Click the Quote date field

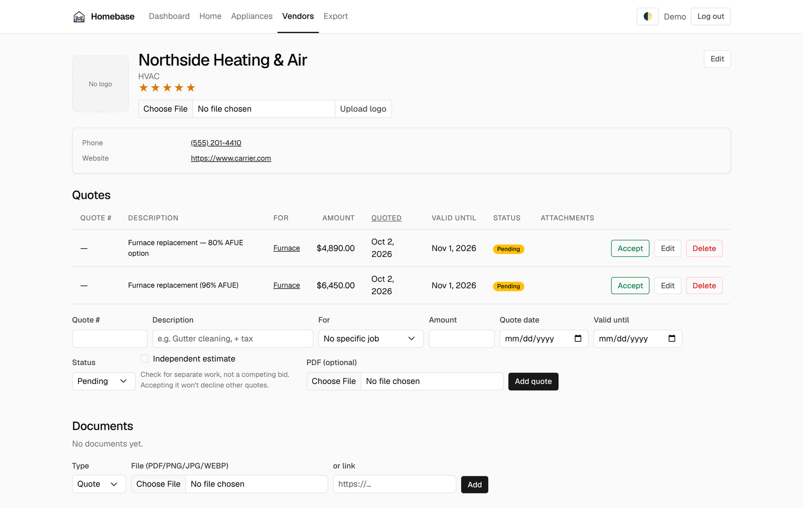tap(544, 339)
